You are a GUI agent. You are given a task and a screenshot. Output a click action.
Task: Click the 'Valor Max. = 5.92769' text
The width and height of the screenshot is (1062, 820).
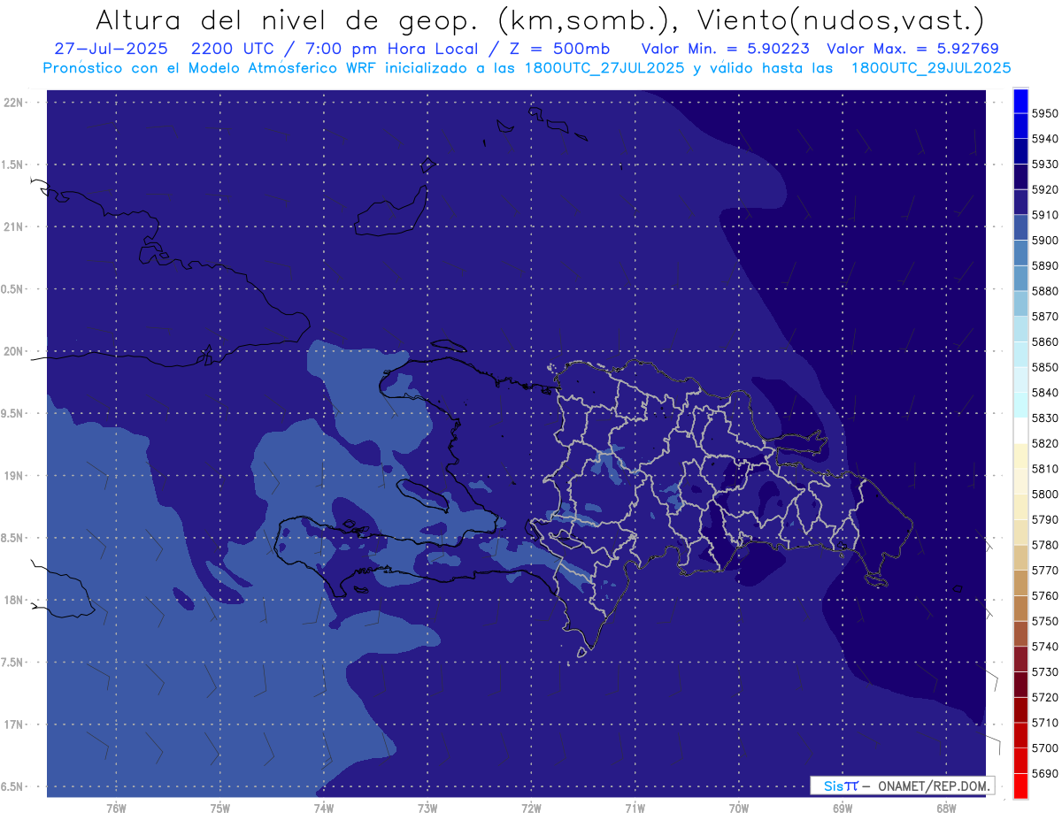[x=912, y=48]
